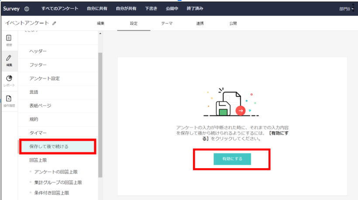The width and height of the screenshot is (358, 200).
Task: Open the 連携 tab
Action: click(x=200, y=23)
